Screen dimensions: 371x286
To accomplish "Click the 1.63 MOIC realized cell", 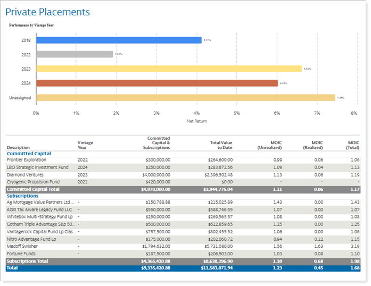I will click(x=319, y=246).
